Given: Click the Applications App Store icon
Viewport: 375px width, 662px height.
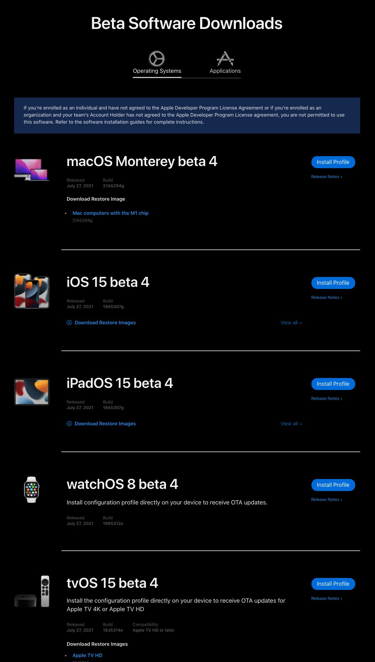Looking at the screenshot, I should 225,59.
